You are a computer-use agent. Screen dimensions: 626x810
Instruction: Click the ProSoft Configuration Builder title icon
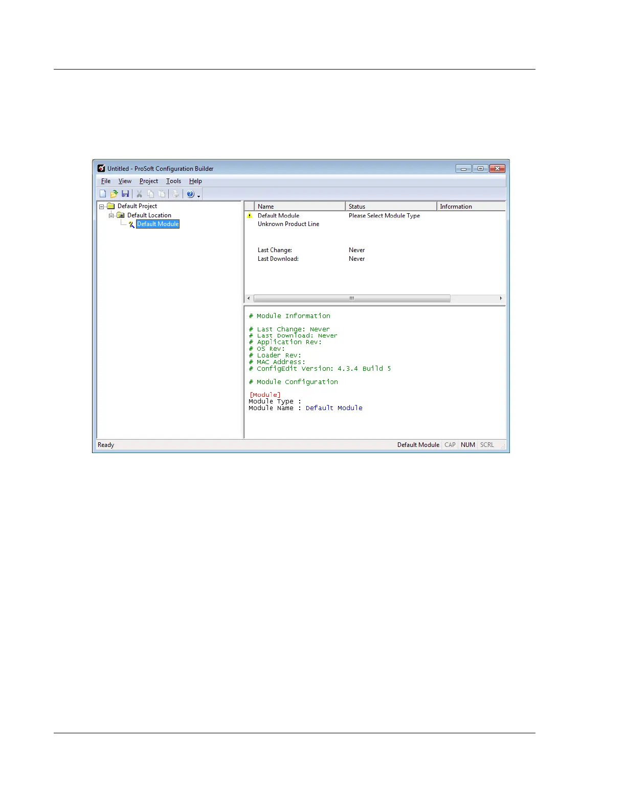(101, 168)
